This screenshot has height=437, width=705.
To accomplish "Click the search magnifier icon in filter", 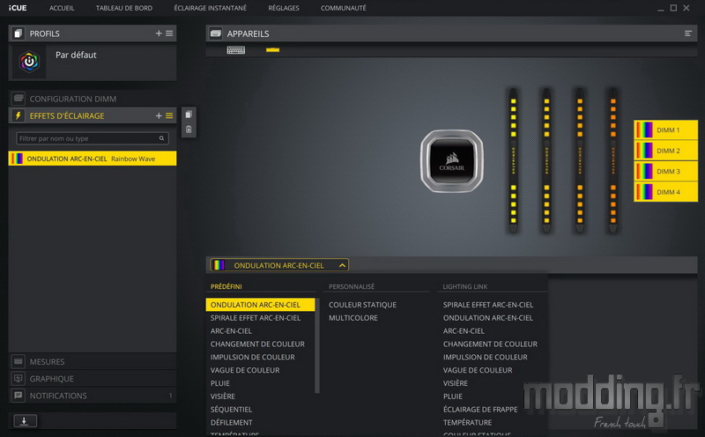I will click(x=161, y=138).
